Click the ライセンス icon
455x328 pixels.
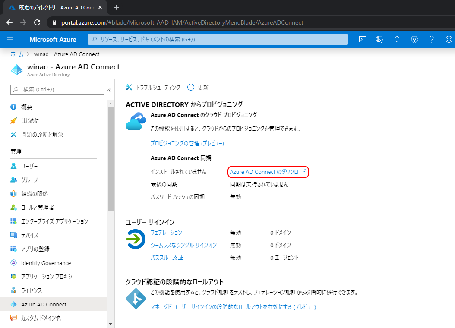click(x=13, y=290)
